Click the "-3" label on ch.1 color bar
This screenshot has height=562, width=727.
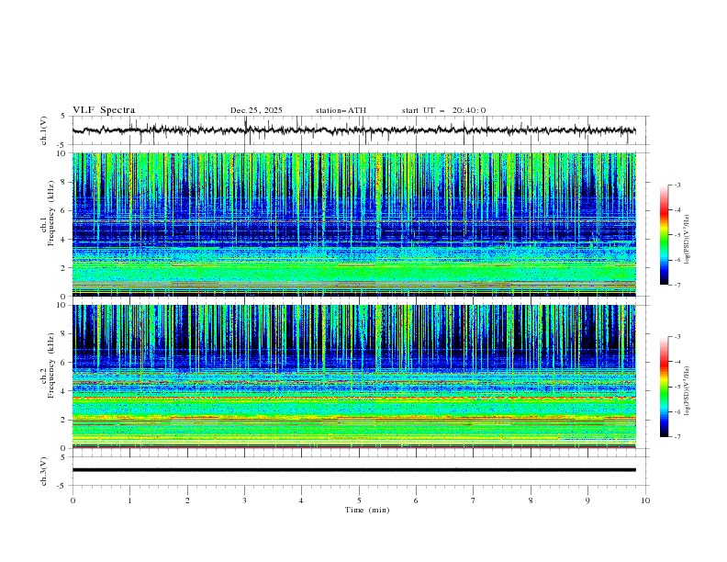(677, 185)
